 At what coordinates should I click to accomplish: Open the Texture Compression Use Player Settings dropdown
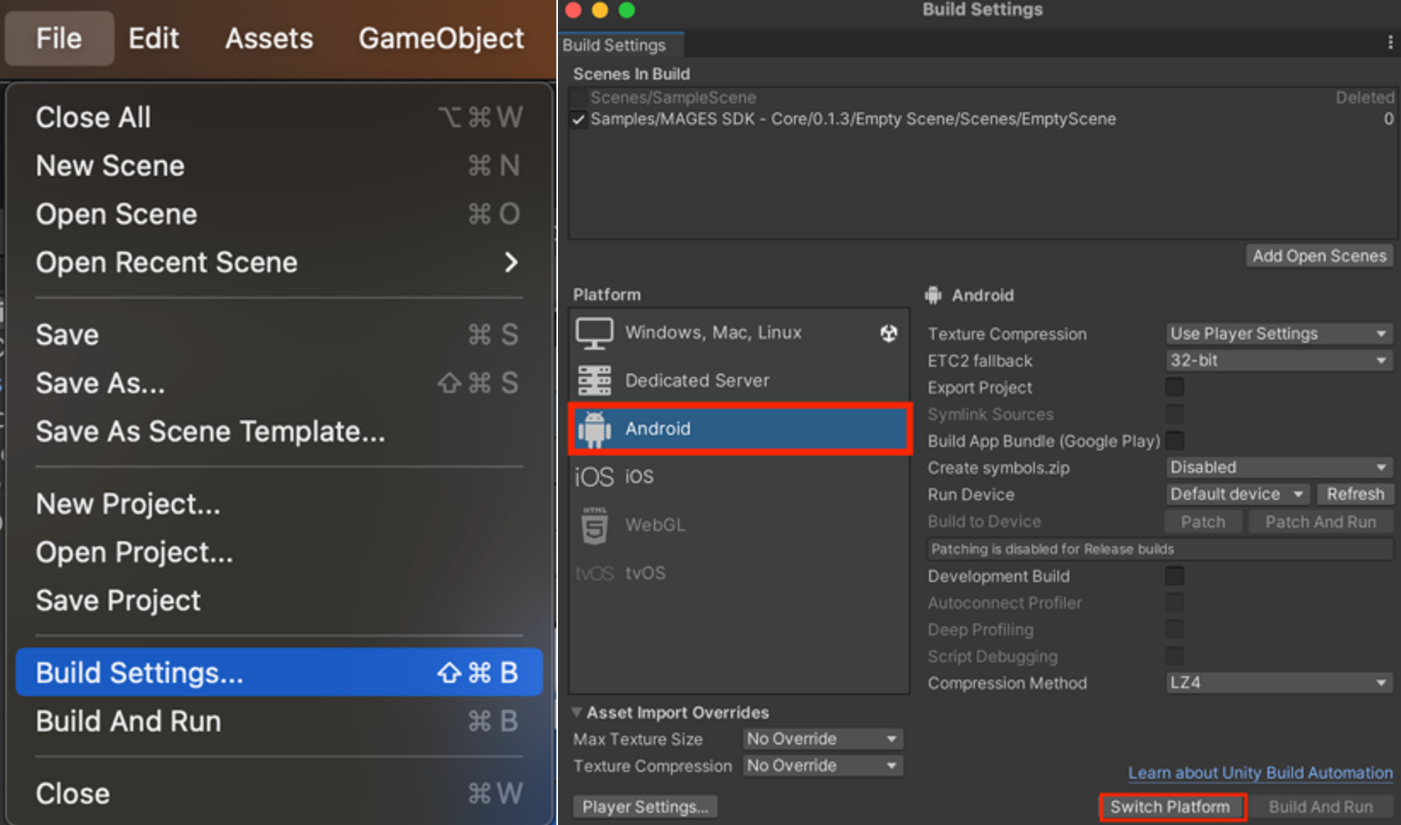[x=1277, y=334]
